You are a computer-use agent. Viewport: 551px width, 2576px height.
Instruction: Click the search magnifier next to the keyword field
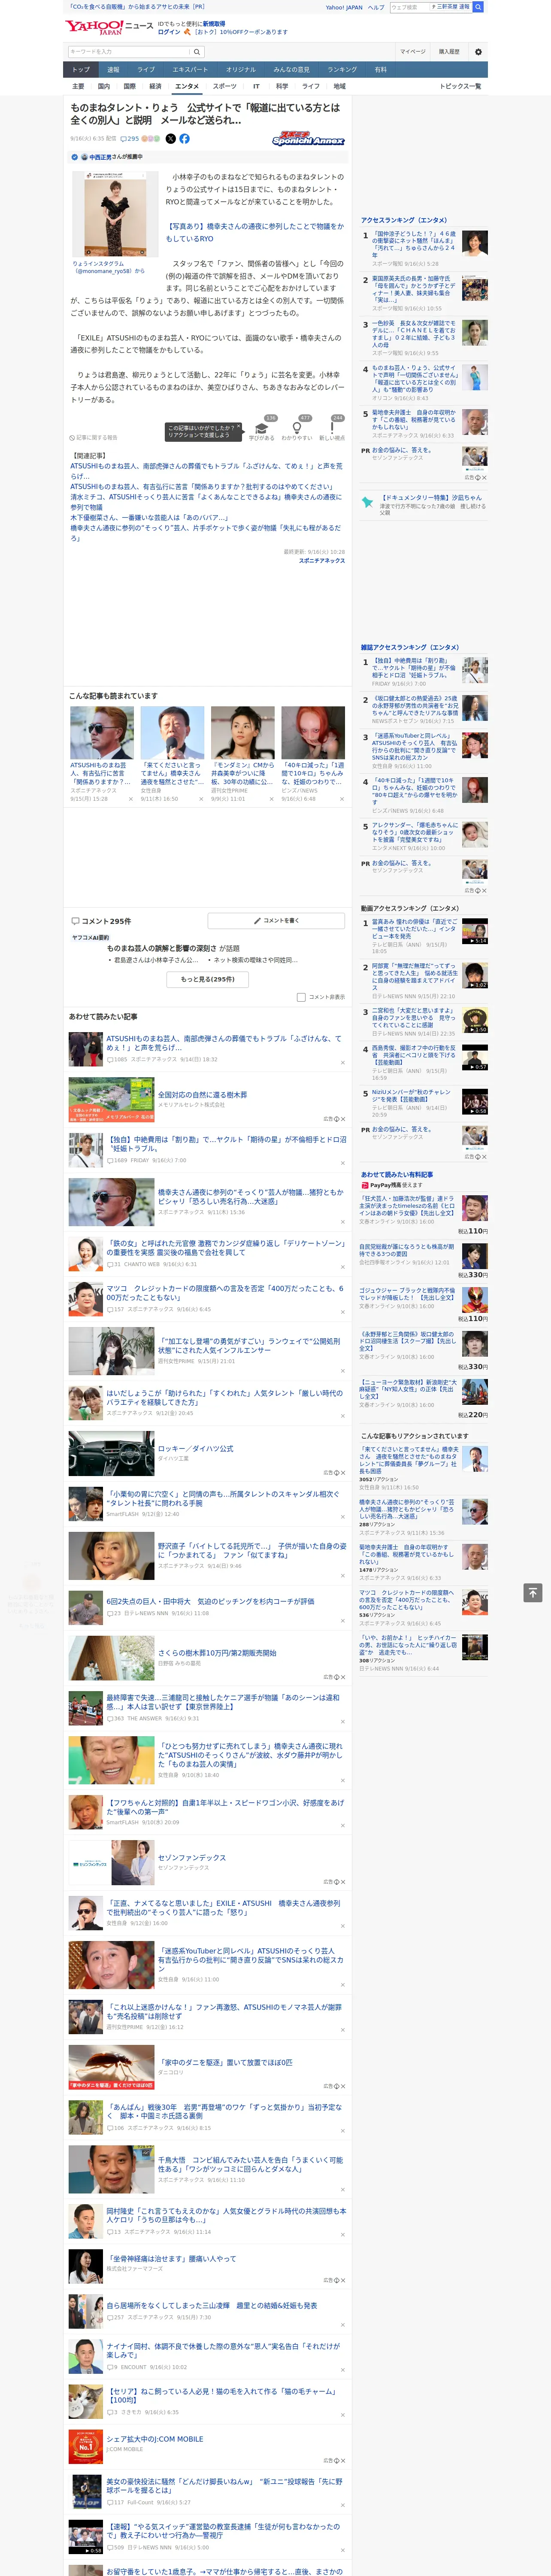[x=197, y=51]
